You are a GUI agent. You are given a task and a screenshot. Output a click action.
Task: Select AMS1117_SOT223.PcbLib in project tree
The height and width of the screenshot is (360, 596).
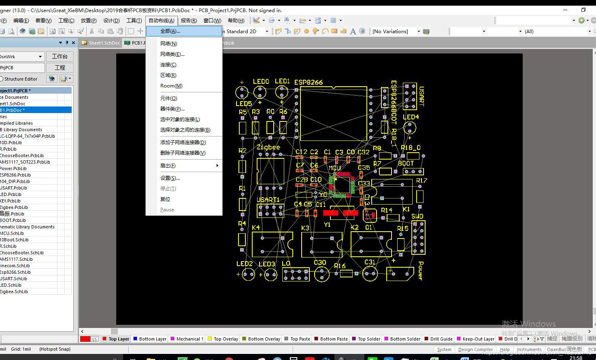[25, 162]
